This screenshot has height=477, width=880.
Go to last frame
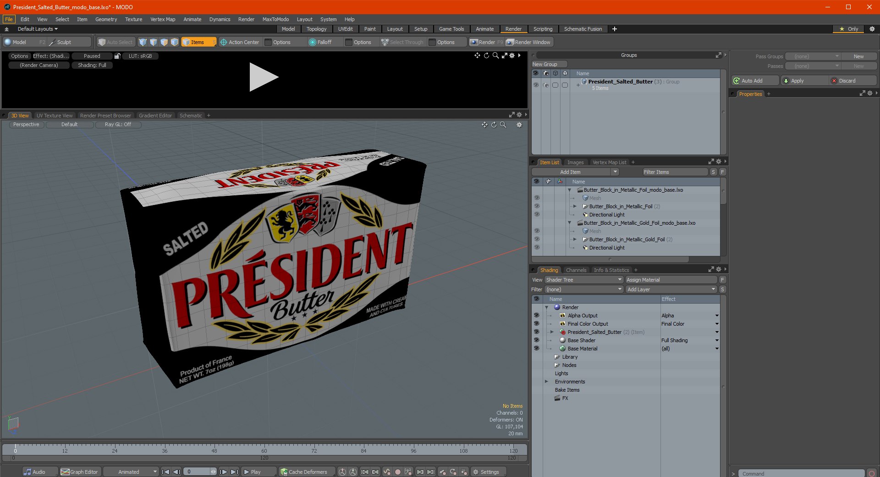coord(234,472)
